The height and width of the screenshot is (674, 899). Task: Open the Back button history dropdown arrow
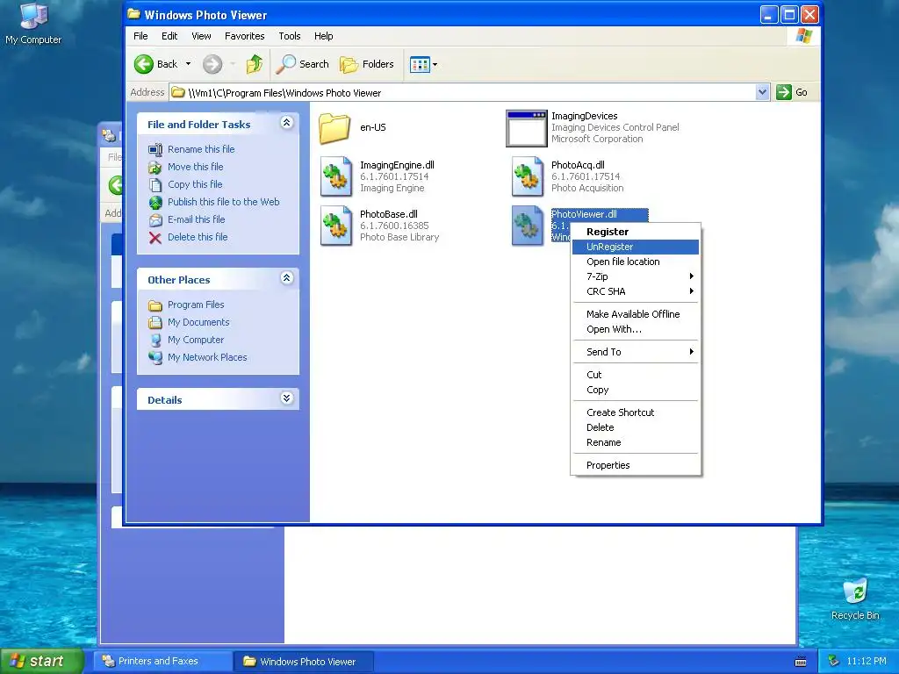[x=188, y=64]
